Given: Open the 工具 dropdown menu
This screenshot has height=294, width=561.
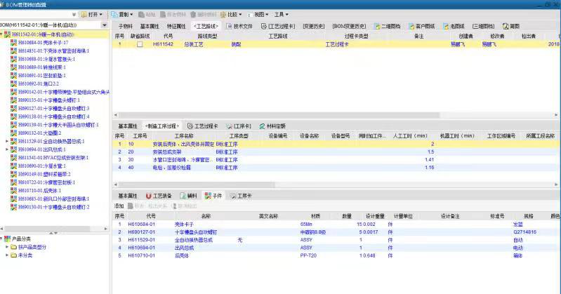Looking at the screenshot, I should point(281,14).
